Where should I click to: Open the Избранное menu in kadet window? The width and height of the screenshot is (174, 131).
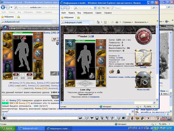[x=88, y=13]
